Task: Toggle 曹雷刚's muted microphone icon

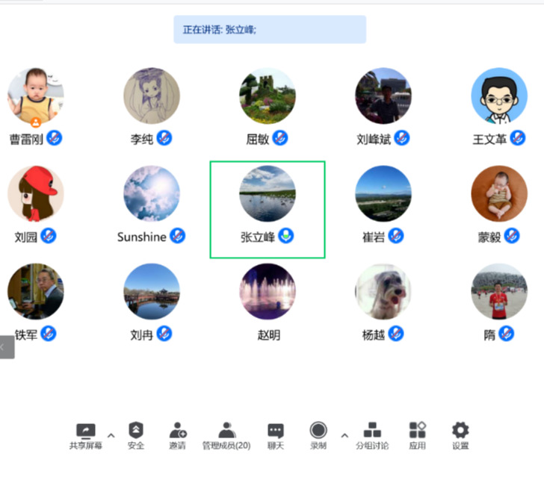Action: 55,138
